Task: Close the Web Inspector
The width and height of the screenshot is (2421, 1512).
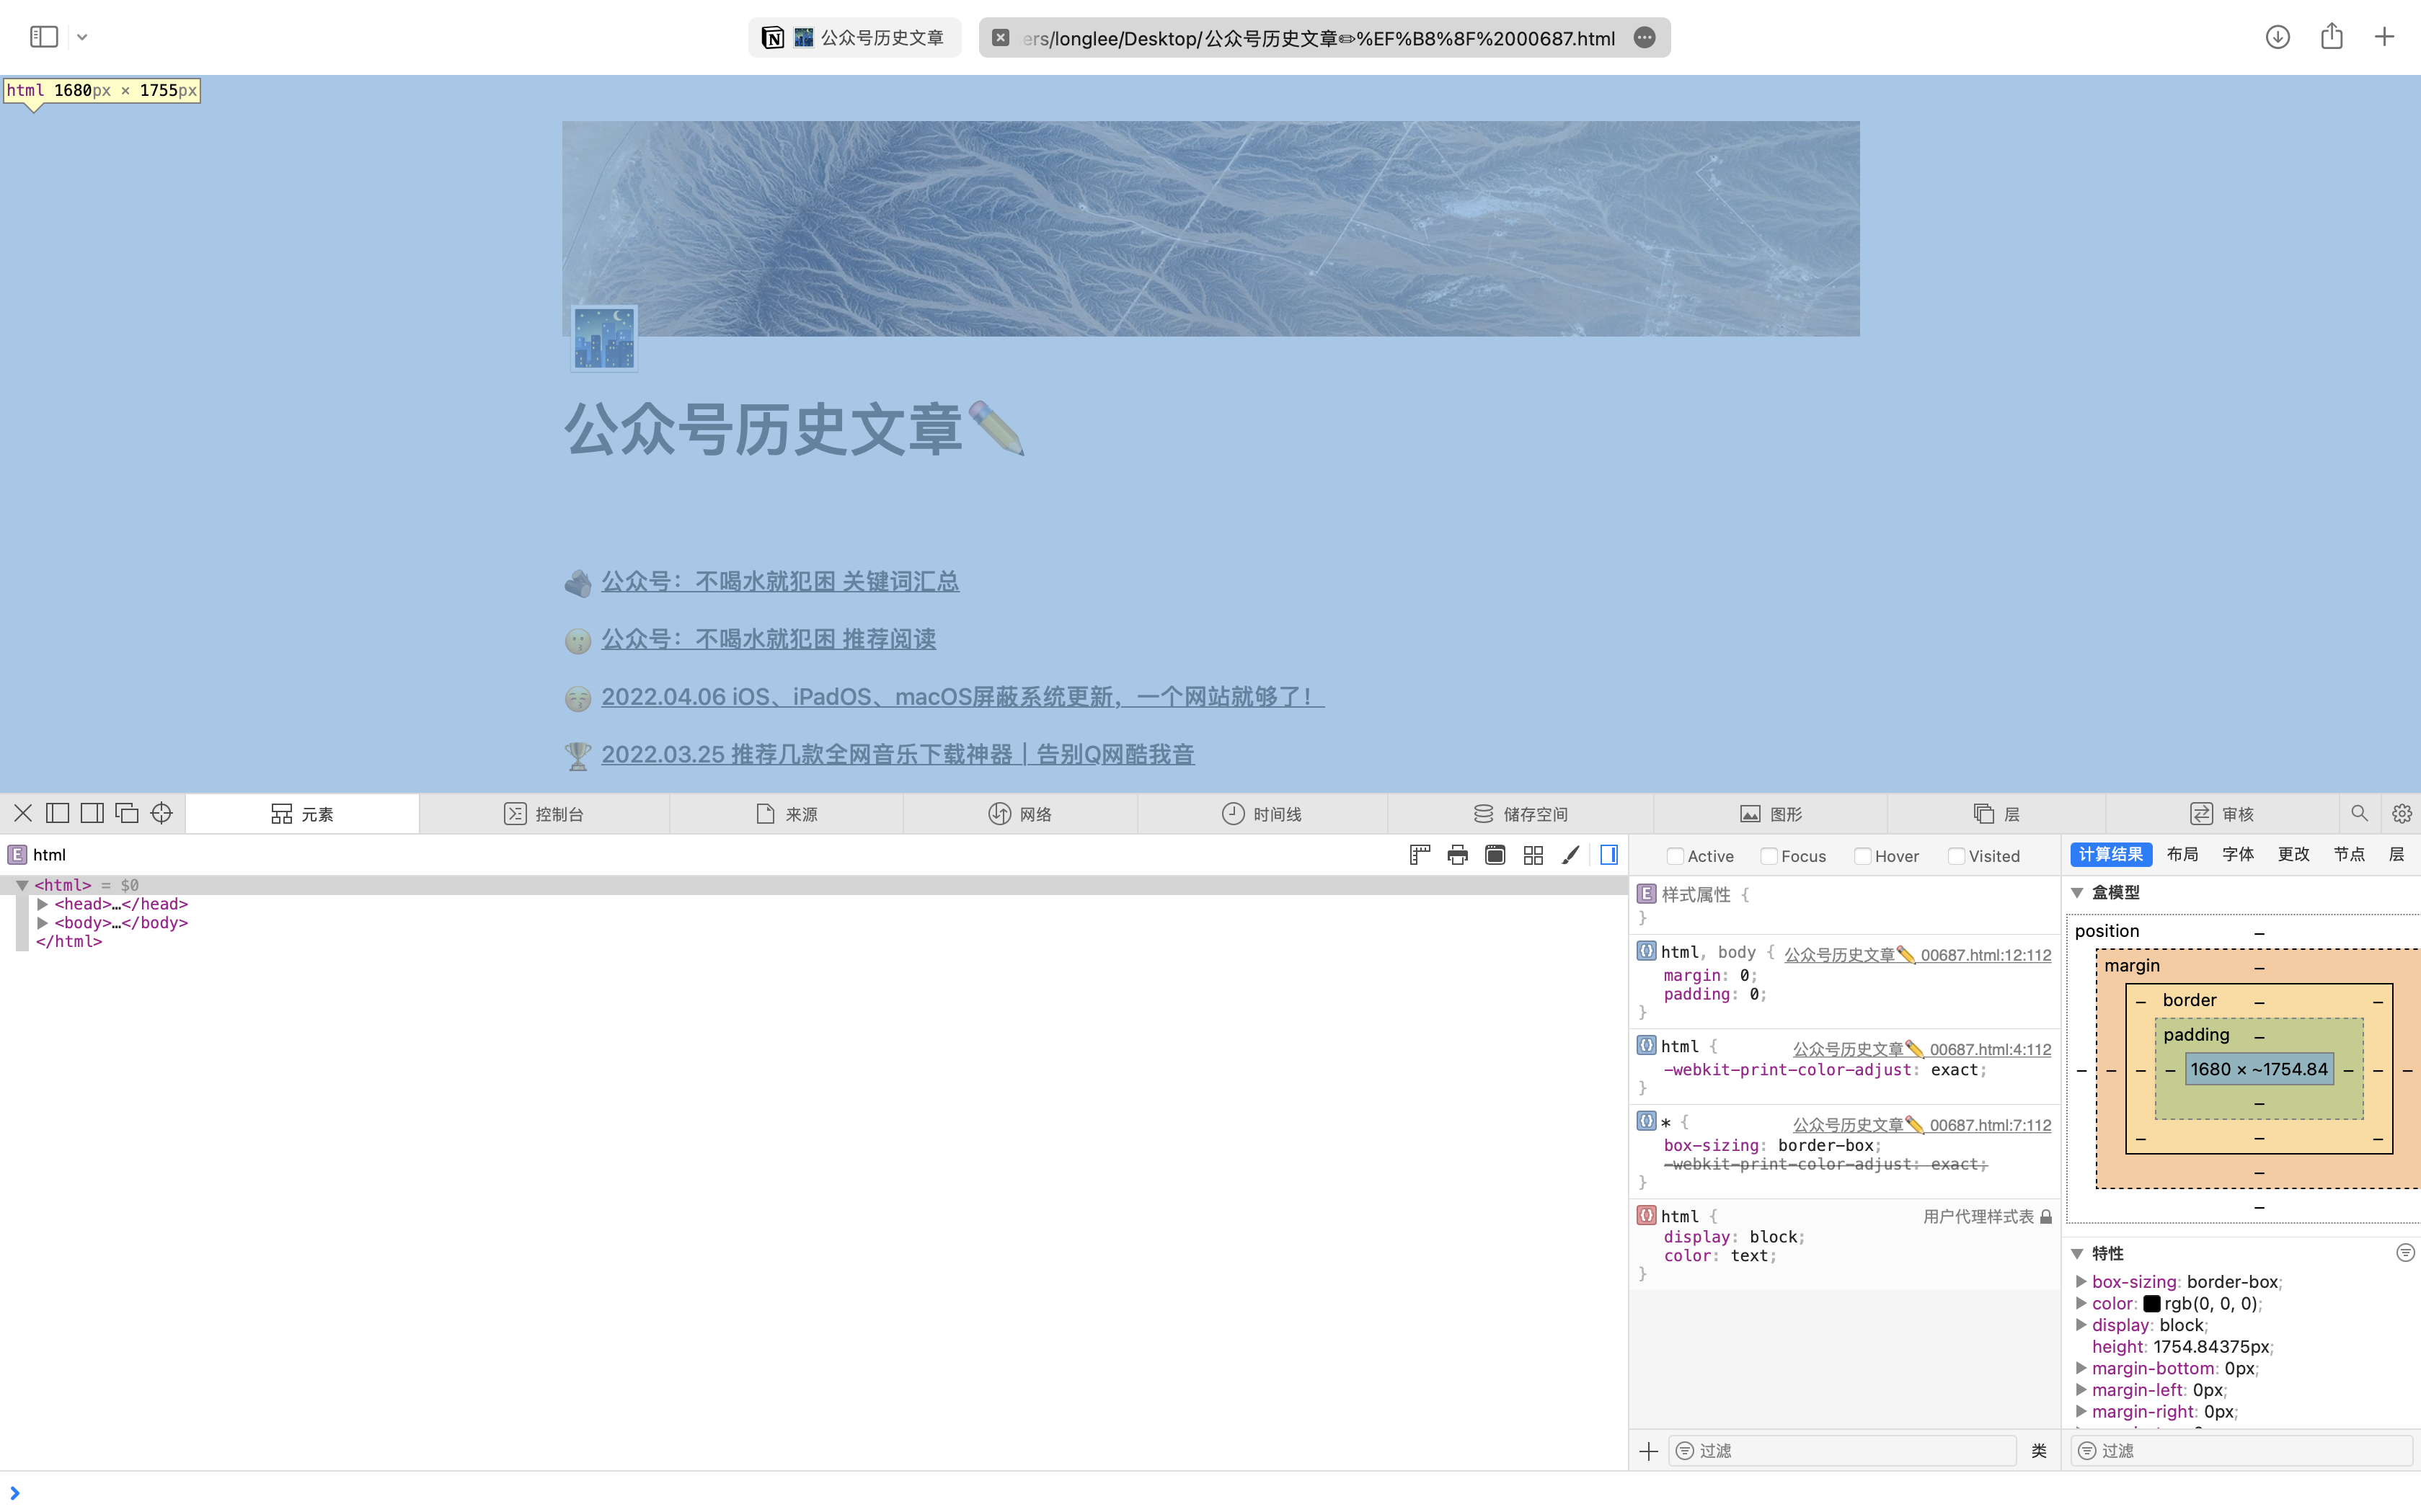Action: [x=23, y=813]
